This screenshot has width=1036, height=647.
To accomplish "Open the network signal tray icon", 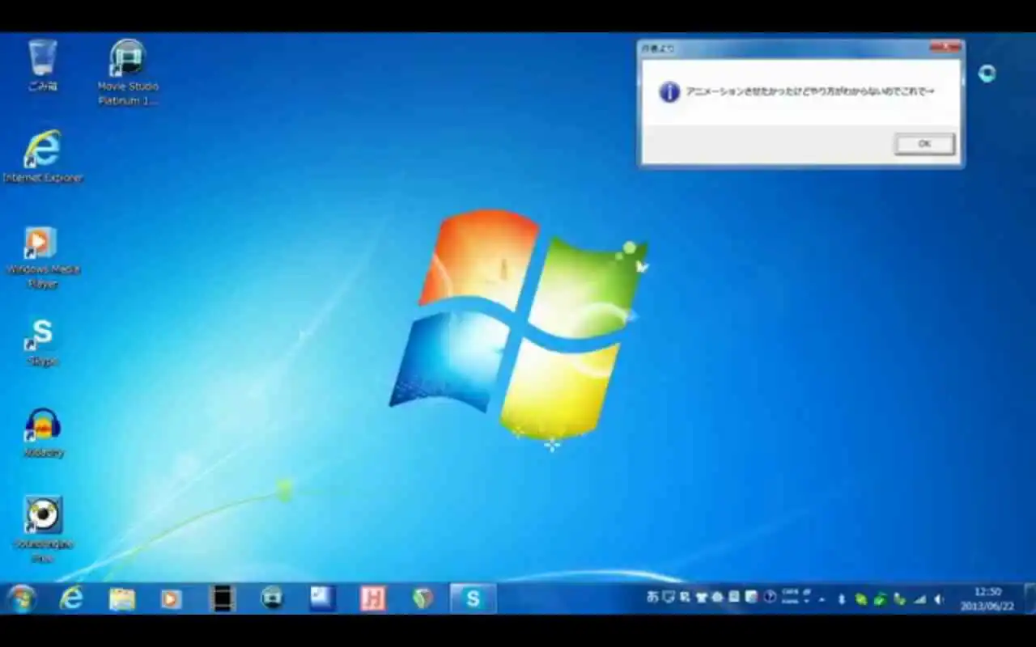I will point(919,599).
